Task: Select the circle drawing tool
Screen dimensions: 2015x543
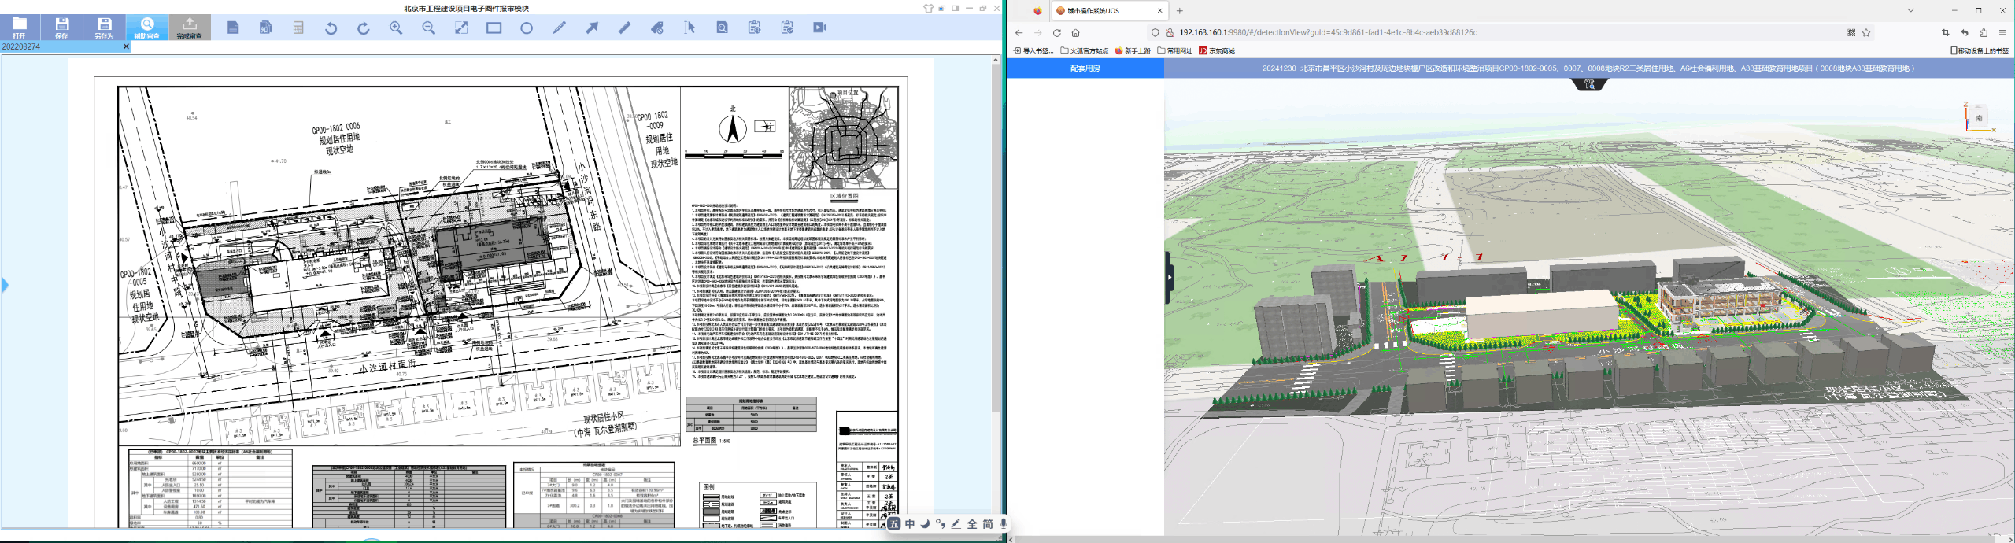Action: 527,28
